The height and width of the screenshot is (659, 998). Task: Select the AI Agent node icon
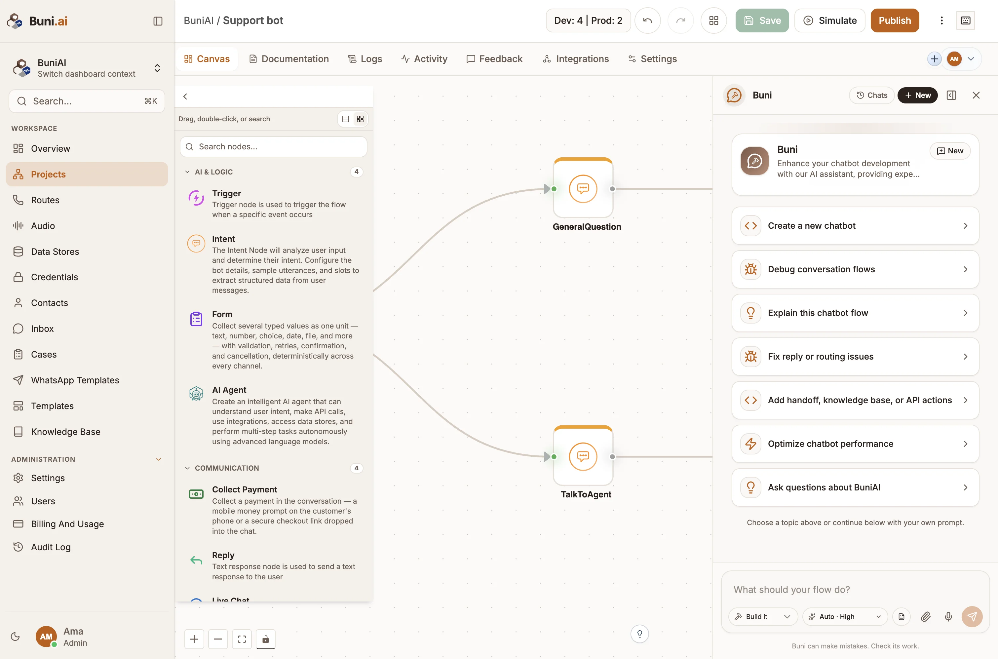[196, 393]
